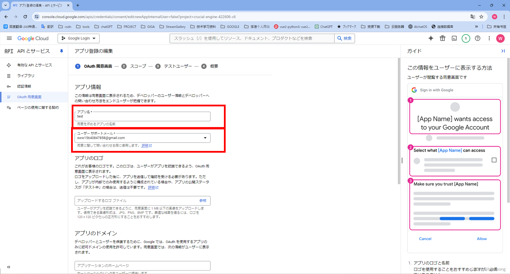This screenshot has height=274, width=510.
Task: Click Allow in the consent preview
Action: 482,239
